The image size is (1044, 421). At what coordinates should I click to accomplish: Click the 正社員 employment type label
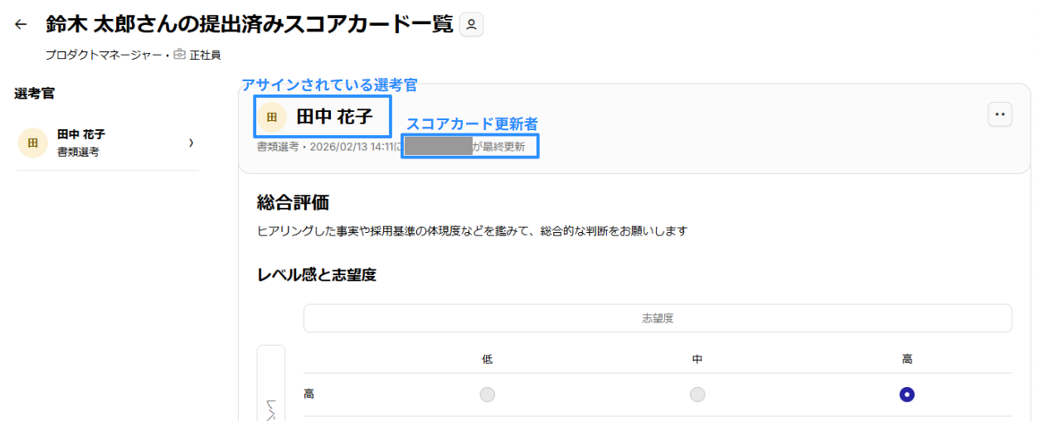205,56
